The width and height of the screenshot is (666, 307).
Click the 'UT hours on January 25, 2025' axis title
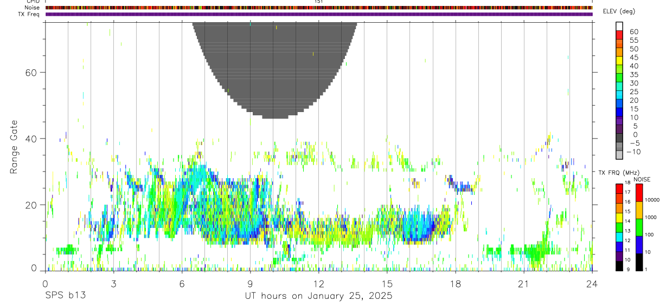(318, 296)
